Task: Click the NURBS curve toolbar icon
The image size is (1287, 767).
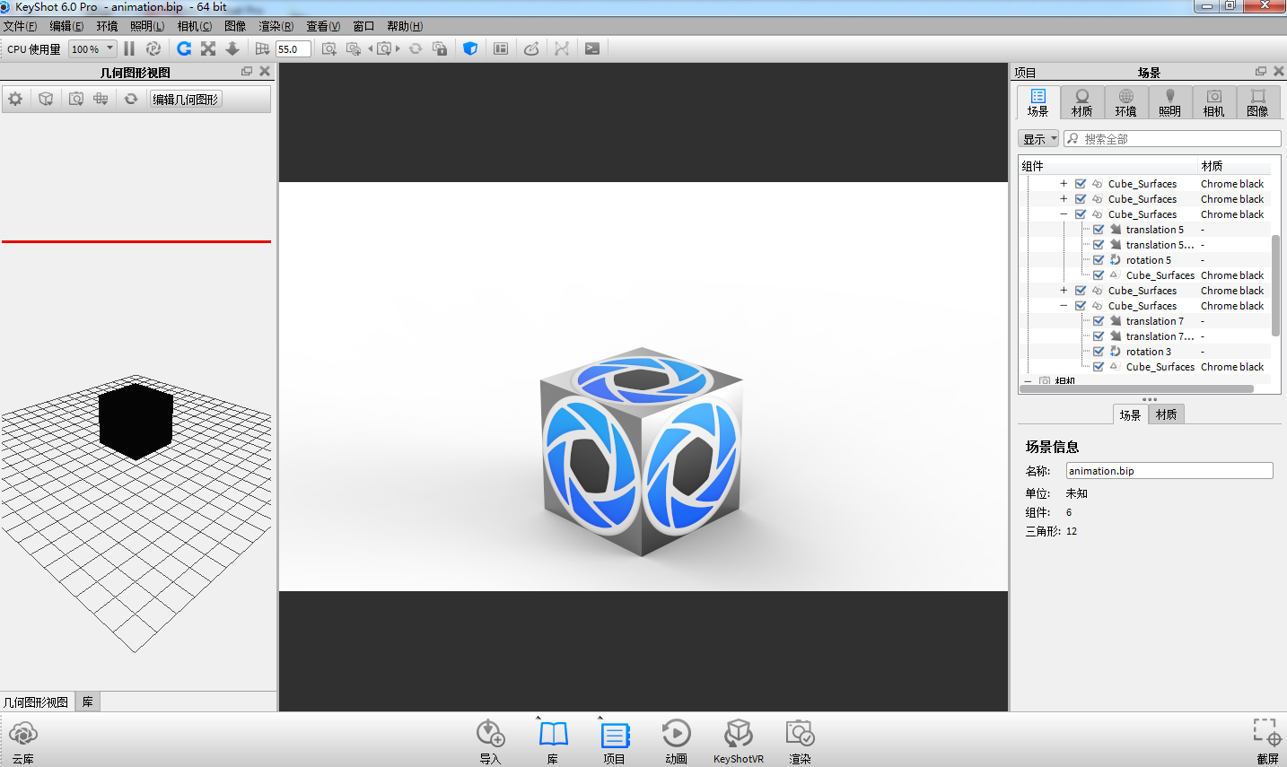Action: (562, 48)
